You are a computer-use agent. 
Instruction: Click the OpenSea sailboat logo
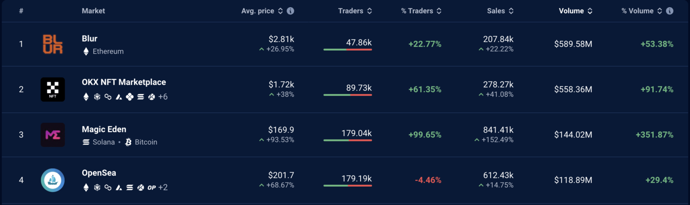[53, 180]
